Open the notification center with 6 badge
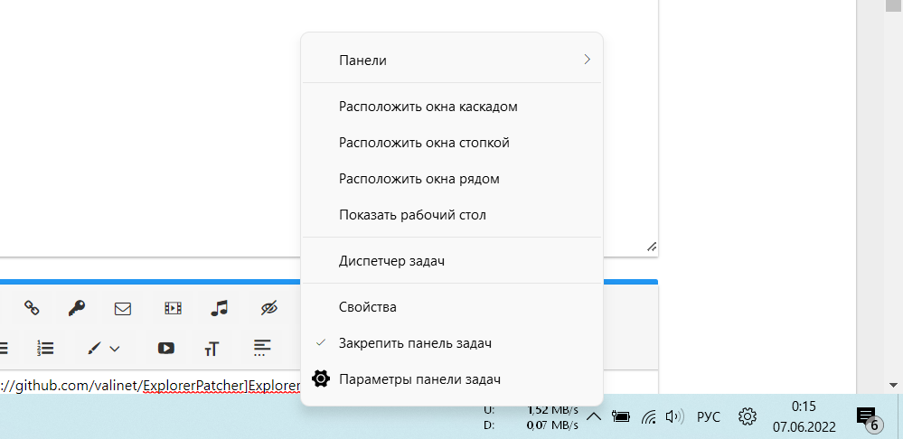 [867, 417]
